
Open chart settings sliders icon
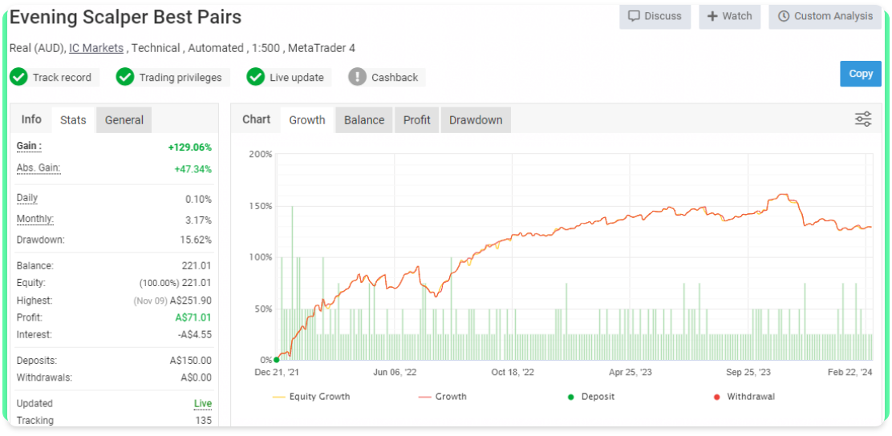tap(863, 119)
